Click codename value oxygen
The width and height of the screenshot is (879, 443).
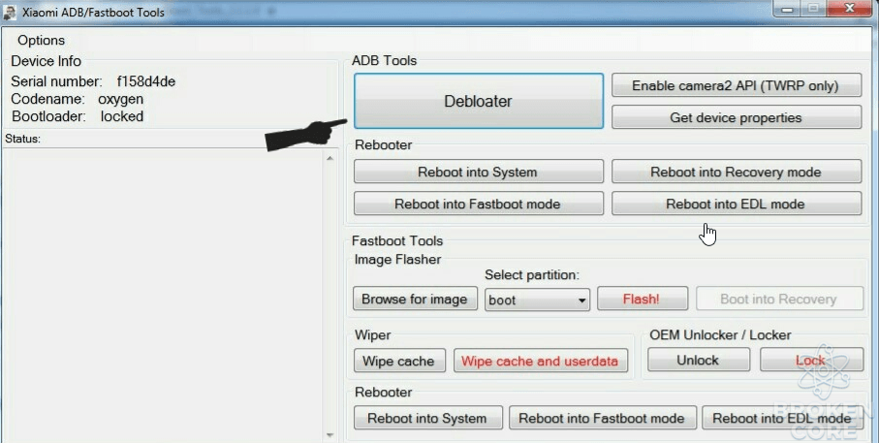(x=120, y=99)
